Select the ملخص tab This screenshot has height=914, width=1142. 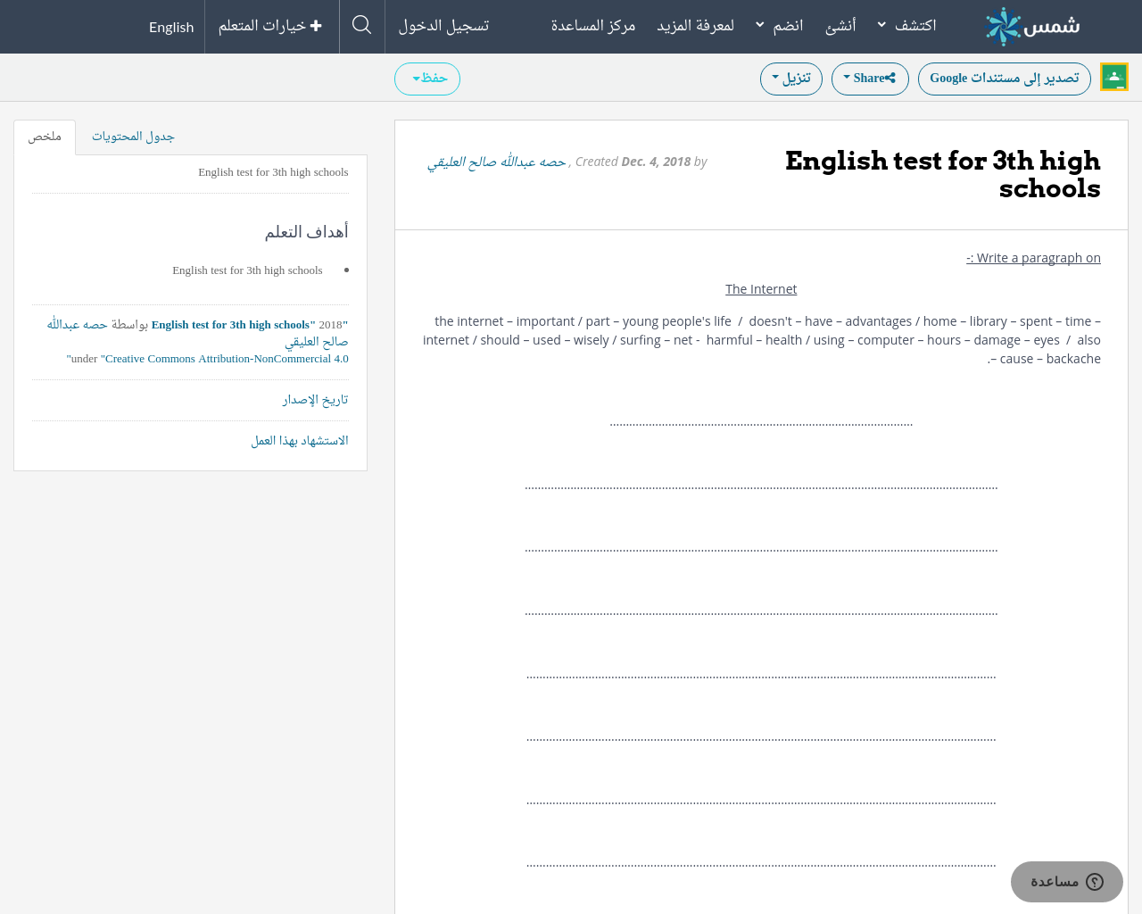click(44, 136)
